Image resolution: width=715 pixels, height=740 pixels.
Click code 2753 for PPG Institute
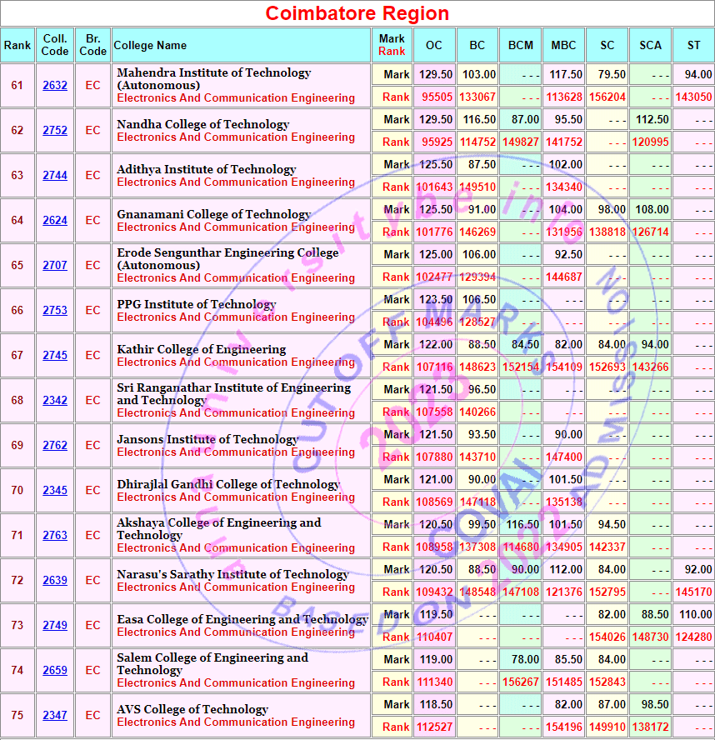55,311
